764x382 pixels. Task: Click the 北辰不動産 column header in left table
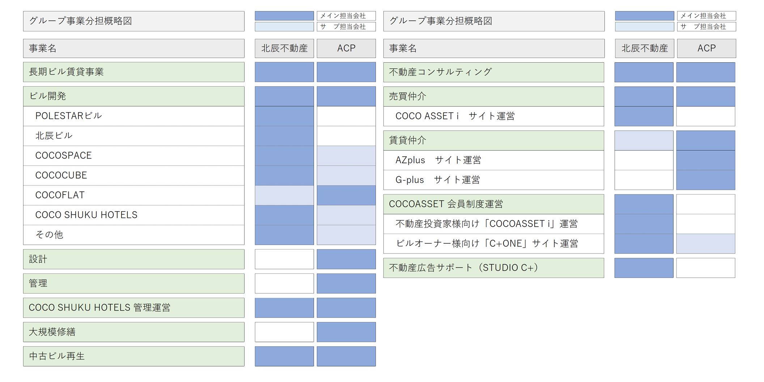click(284, 48)
